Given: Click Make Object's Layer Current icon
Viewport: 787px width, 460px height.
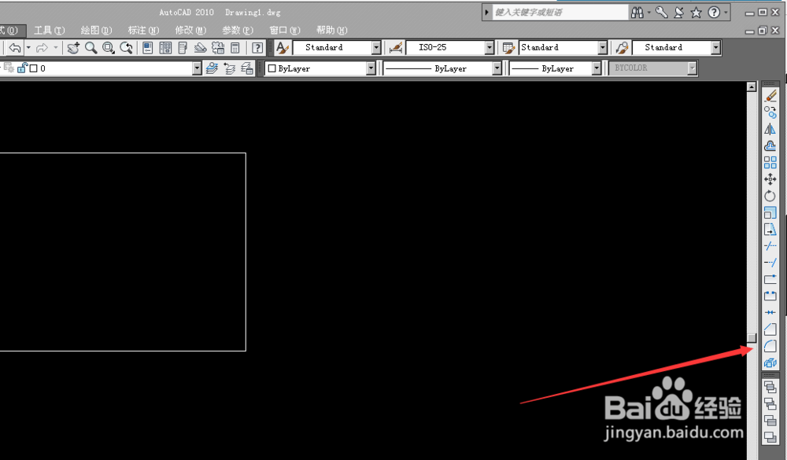Looking at the screenshot, I should click(212, 68).
